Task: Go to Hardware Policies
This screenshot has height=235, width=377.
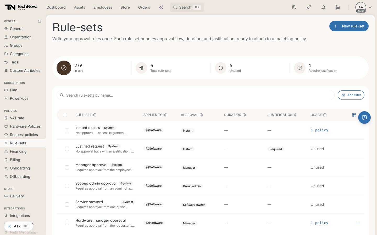Action: click(x=23, y=126)
